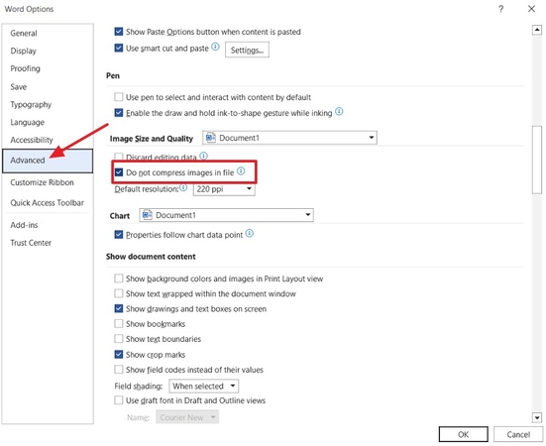Screen dimensions: 546x446
Task: Click info icon beside Default resolution label
Action: [183, 187]
